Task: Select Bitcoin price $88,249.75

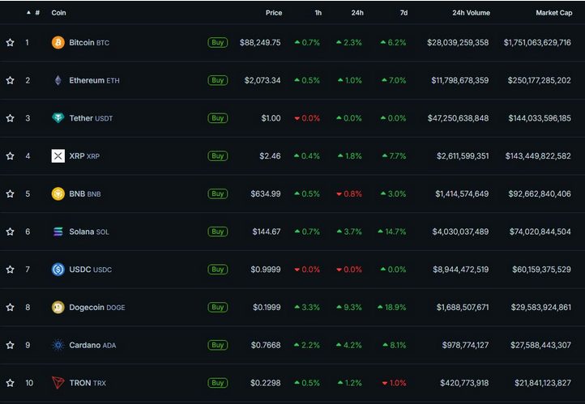Action: 260,42
